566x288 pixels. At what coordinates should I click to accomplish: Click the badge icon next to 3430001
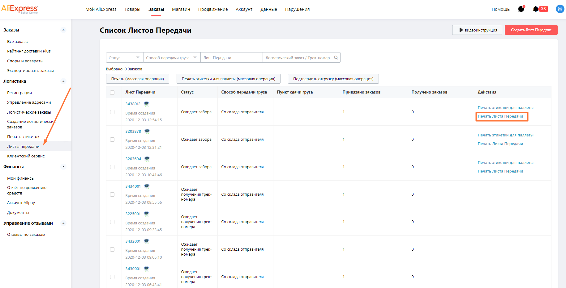tap(147, 269)
